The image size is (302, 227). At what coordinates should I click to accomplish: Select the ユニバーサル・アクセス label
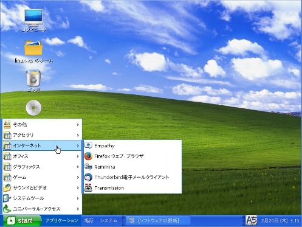[36, 209]
